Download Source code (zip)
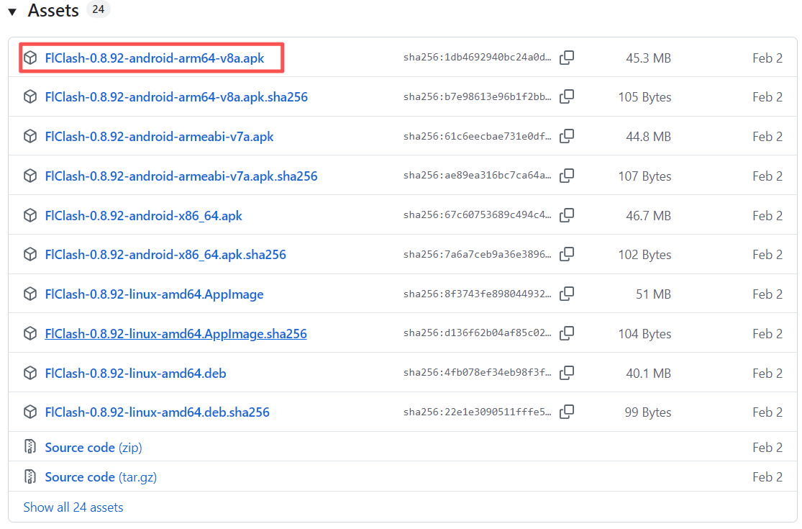The height and width of the screenshot is (529, 802). 94,448
